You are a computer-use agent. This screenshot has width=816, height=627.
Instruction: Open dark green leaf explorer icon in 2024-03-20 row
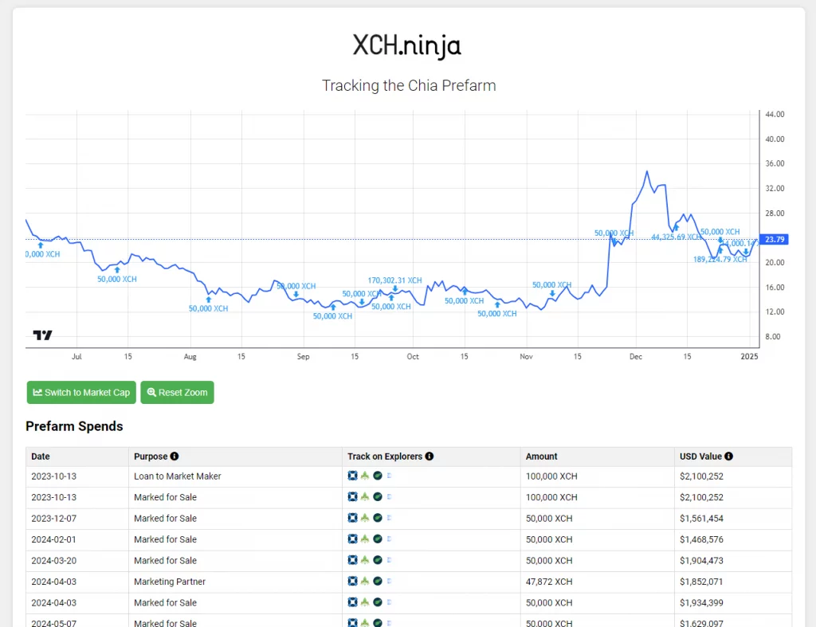(x=378, y=560)
